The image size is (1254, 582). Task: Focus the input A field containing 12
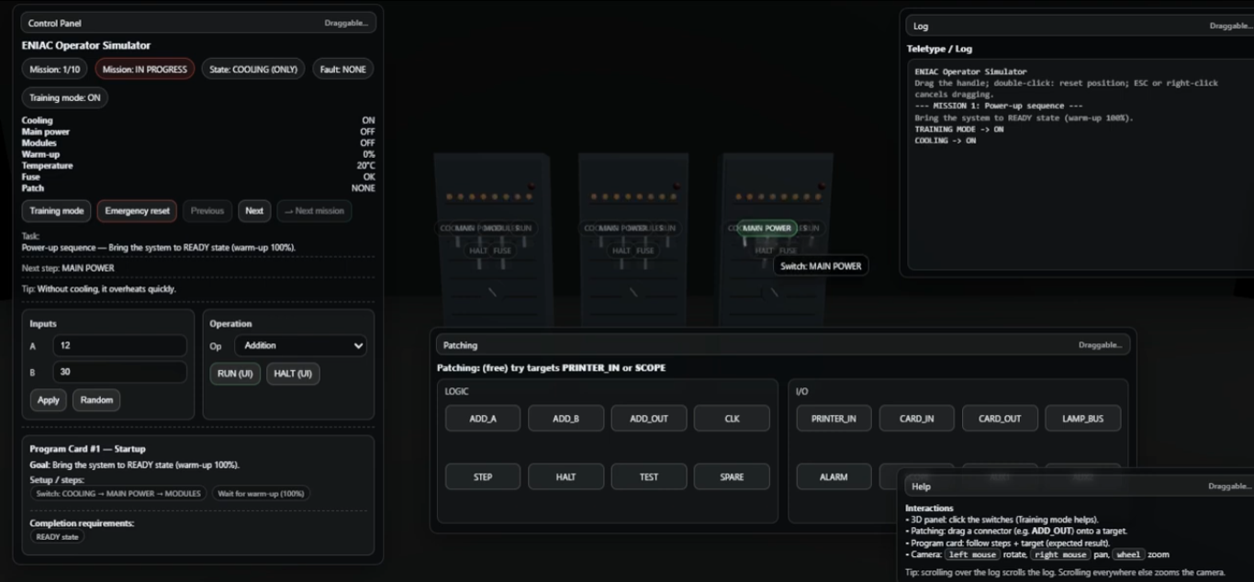[119, 346]
